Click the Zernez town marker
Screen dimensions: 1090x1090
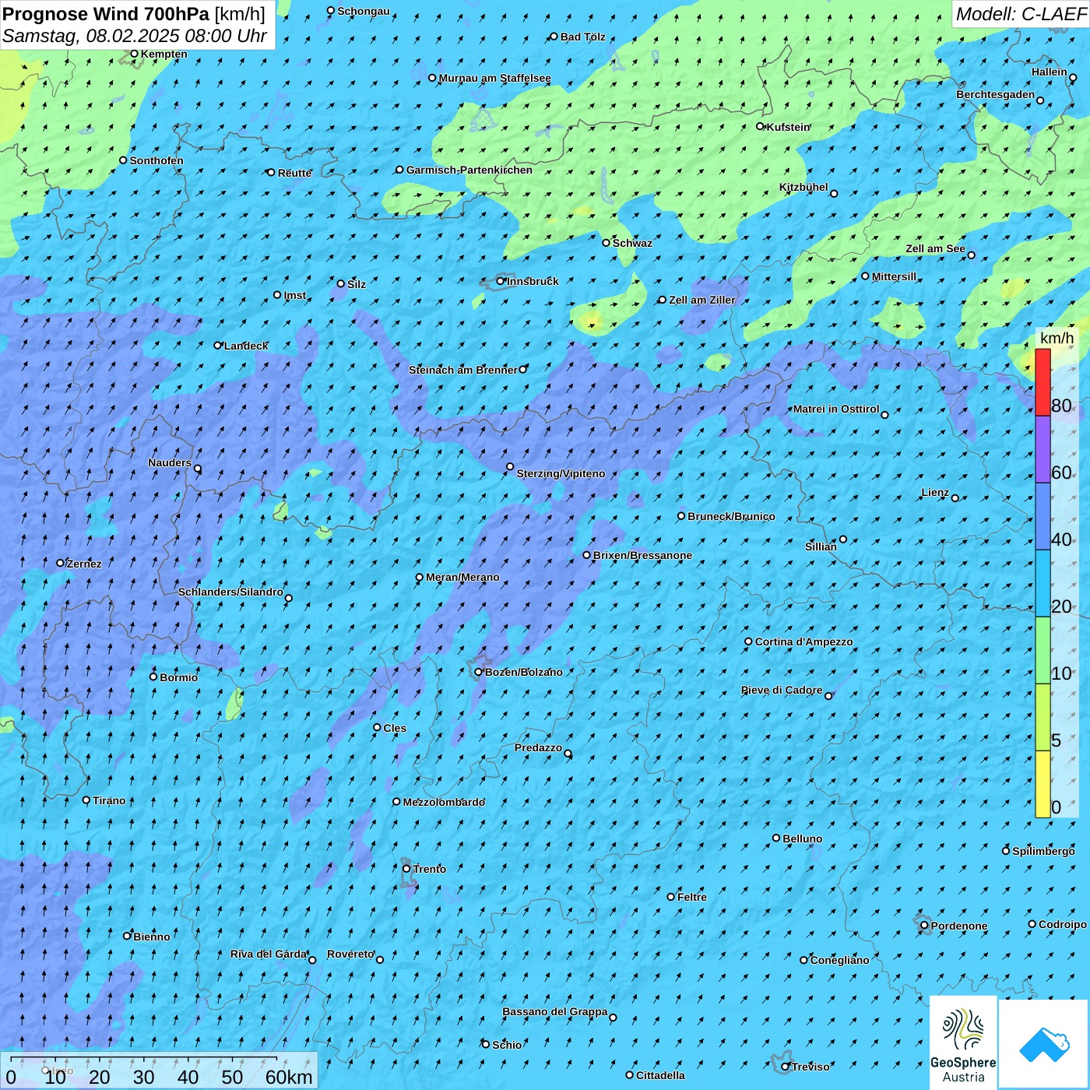(x=61, y=563)
